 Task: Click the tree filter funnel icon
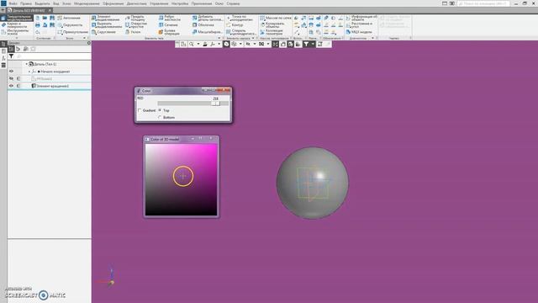[11, 56]
